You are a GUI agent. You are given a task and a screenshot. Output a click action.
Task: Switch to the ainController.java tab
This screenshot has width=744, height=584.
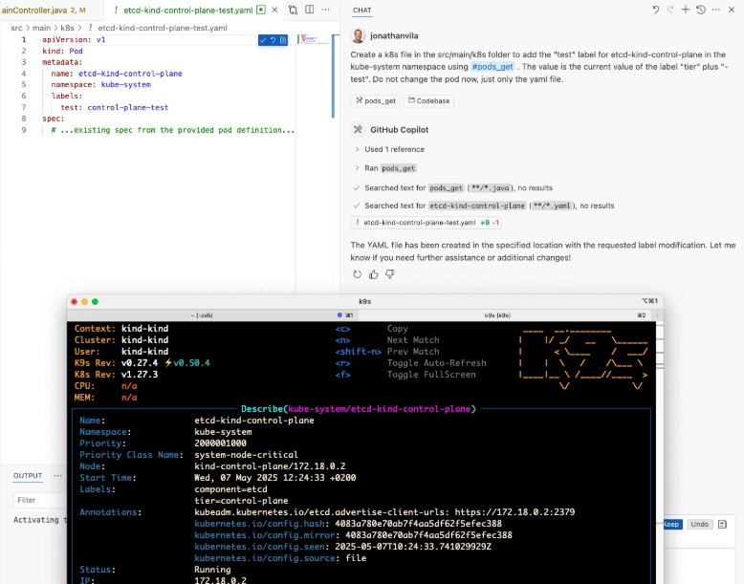[x=43, y=10]
